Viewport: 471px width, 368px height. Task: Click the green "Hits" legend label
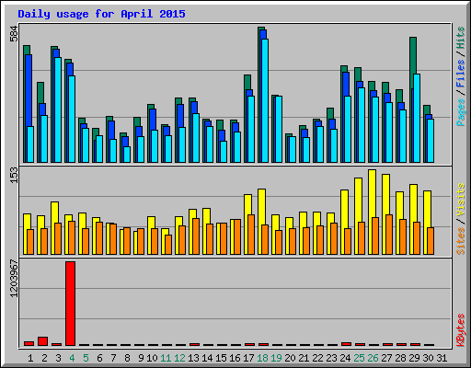(x=460, y=38)
